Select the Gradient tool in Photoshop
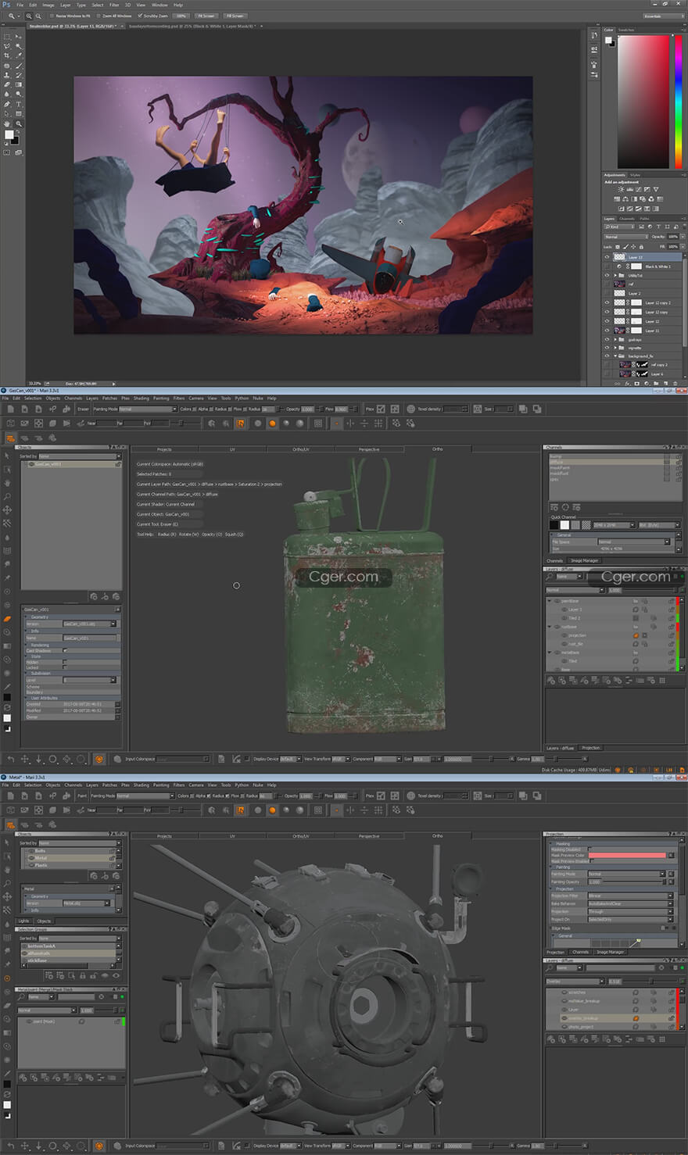This screenshot has height=1155, width=688. click(x=18, y=84)
